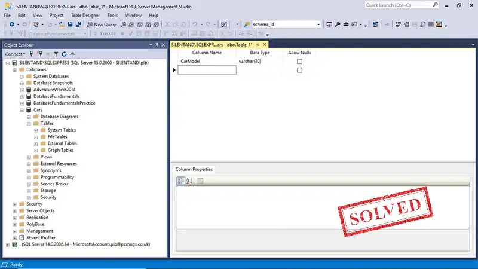Image resolution: width=478 pixels, height=269 pixels.
Task: Click the Set Primary Key icon
Action: pos(387,25)
